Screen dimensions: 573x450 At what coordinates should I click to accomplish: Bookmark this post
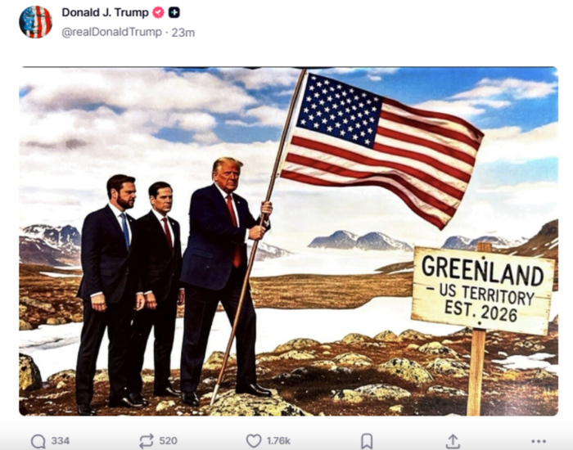click(x=367, y=441)
